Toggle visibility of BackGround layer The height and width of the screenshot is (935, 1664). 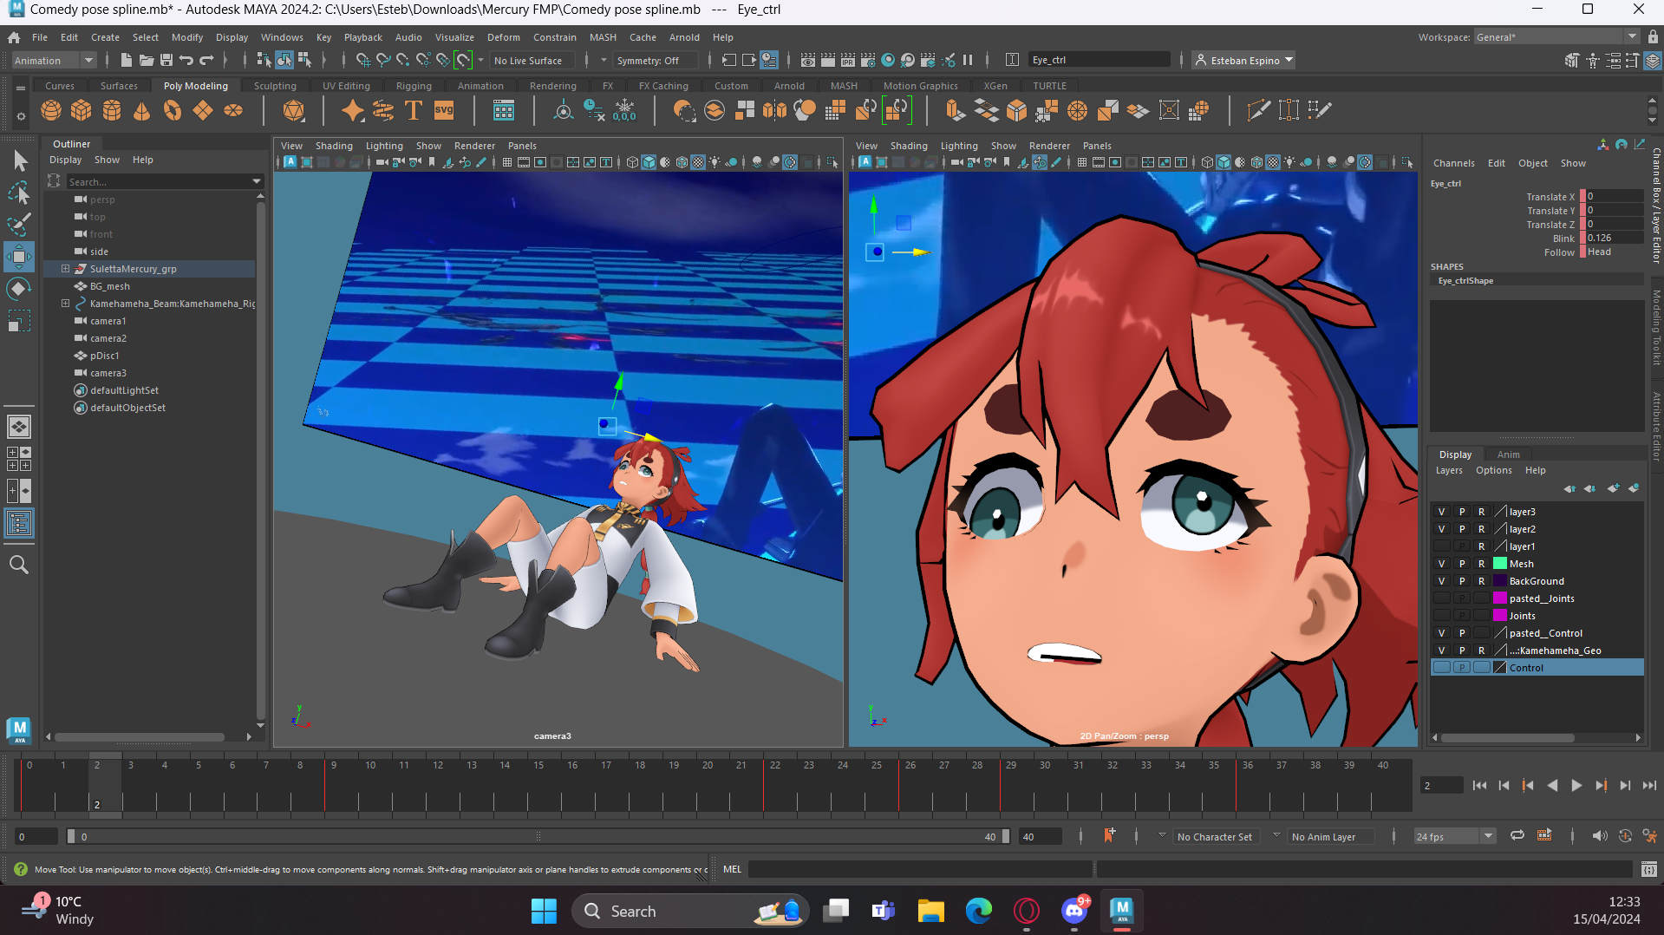pos(1442,581)
